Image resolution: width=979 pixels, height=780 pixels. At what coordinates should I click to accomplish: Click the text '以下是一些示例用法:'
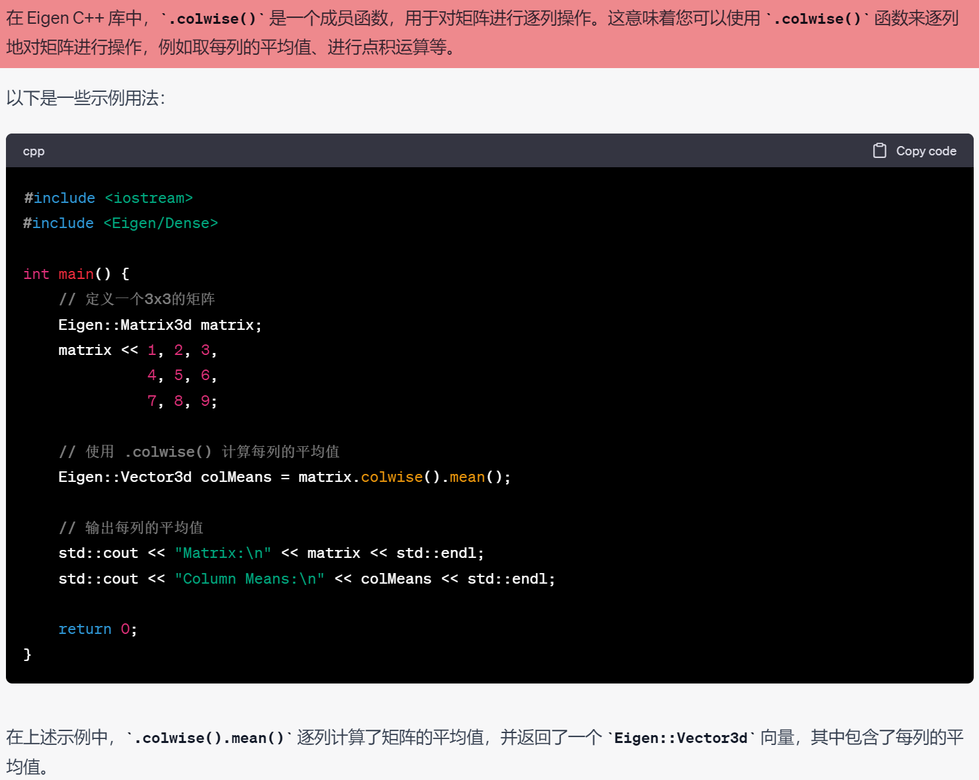(x=86, y=98)
